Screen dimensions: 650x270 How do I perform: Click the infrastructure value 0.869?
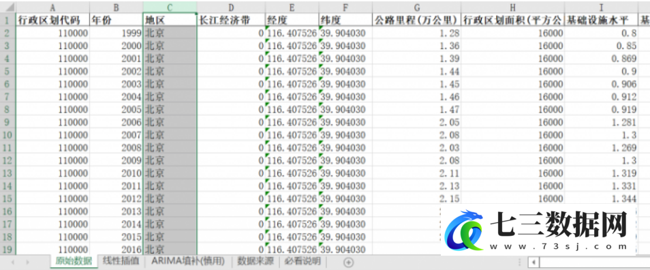(x=601, y=59)
